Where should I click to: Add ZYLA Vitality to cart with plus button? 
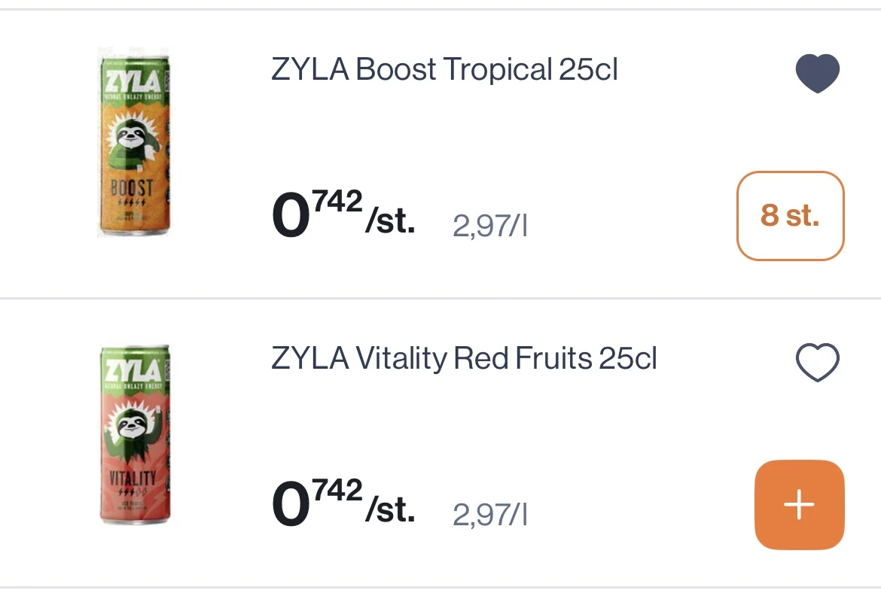tap(799, 505)
